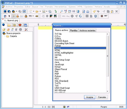Viewport: 127px width, 109px height.
Task: Select the Nuevo archivo tab
Action: (x=61, y=30)
